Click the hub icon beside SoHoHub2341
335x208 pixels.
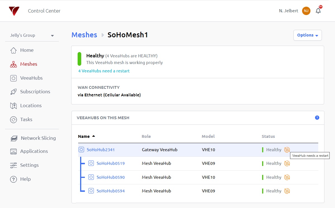tap(81, 150)
